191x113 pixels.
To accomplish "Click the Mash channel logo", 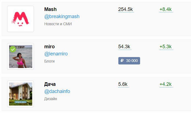I will (20, 19).
